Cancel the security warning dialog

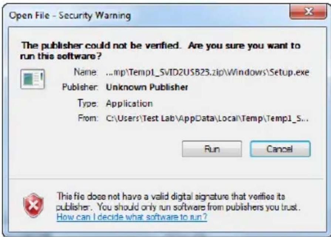280,149
